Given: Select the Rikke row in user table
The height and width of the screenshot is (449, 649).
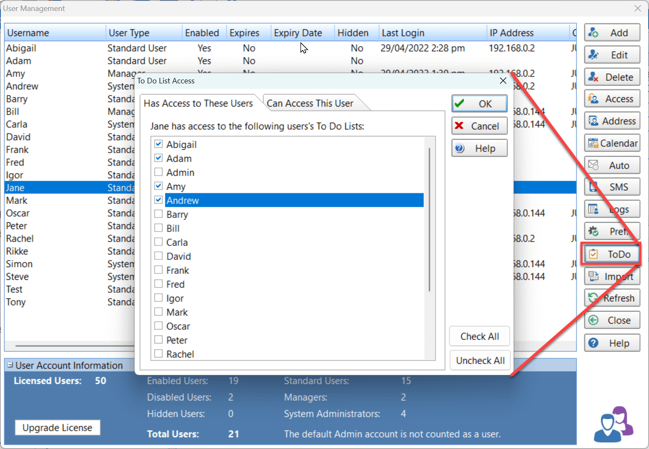Looking at the screenshot, I should coord(70,251).
